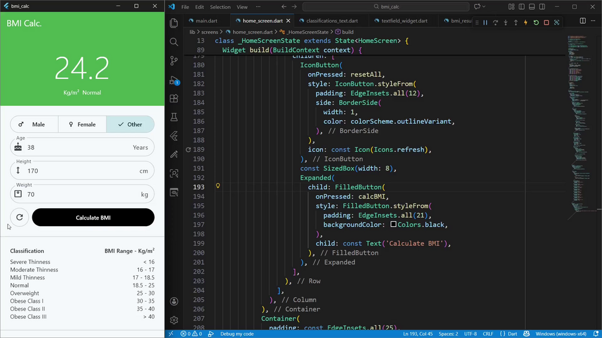Open the editor More Actions ellipsis
This screenshot has width=602, height=338.
pos(593,21)
